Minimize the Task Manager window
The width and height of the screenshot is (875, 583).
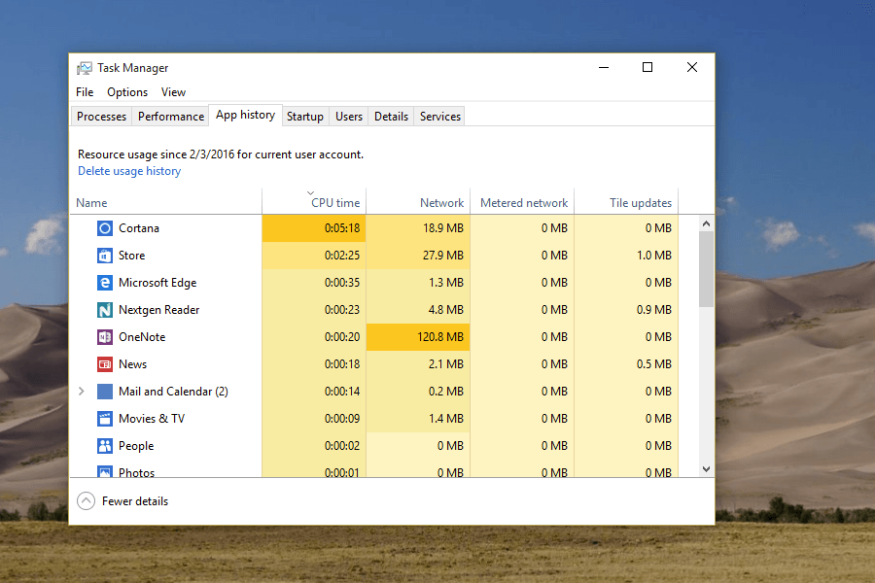coord(604,67)
